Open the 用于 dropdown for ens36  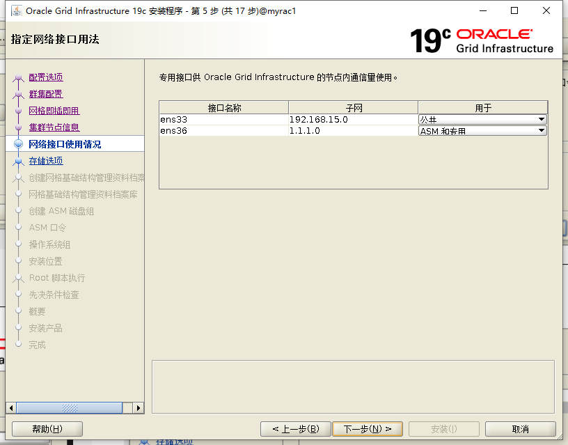pyautogui.click(x=482, y=131)
